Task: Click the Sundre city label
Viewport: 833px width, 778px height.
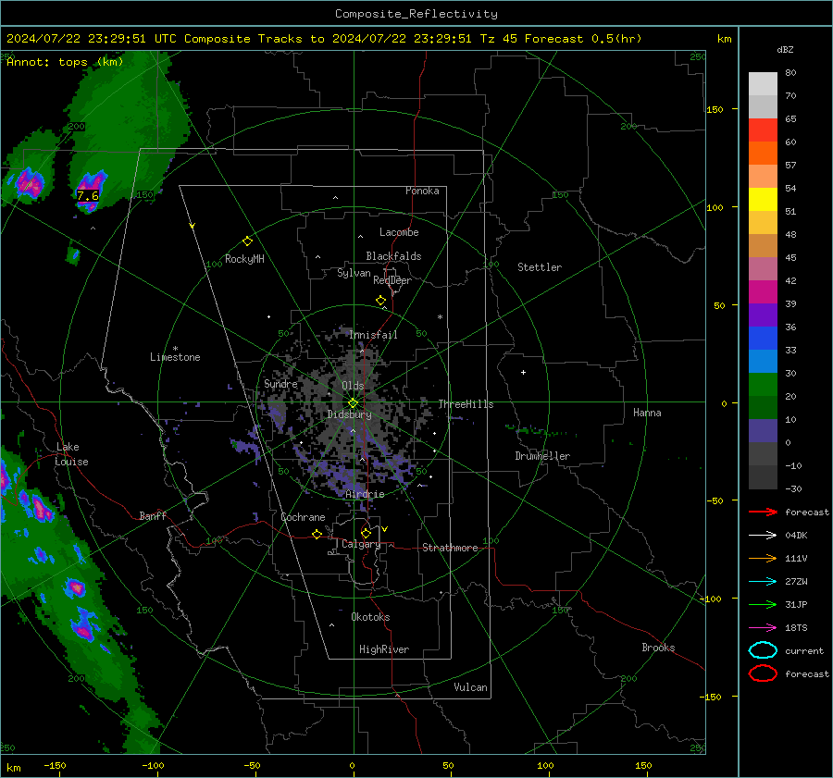Action: point(280,384)
